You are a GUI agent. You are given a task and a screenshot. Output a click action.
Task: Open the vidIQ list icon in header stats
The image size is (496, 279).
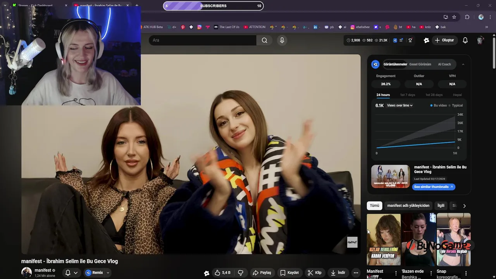pyautogui.click(x=401, y=40)
